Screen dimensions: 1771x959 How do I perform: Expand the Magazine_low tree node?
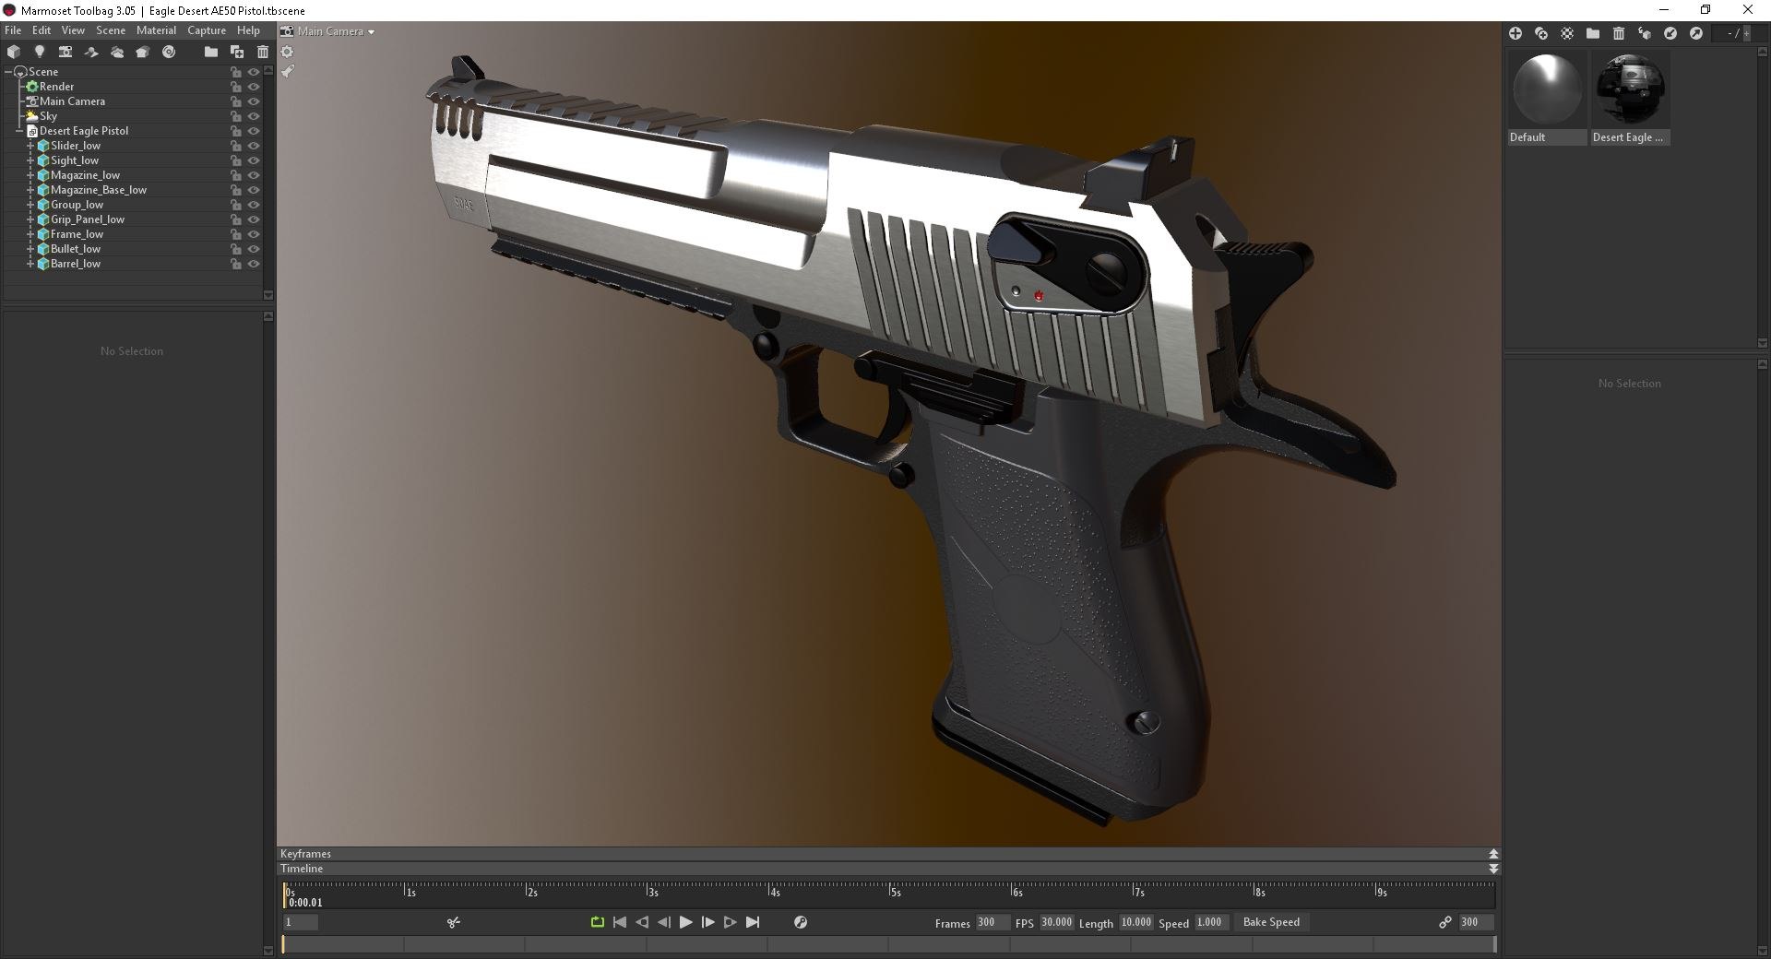30,175
